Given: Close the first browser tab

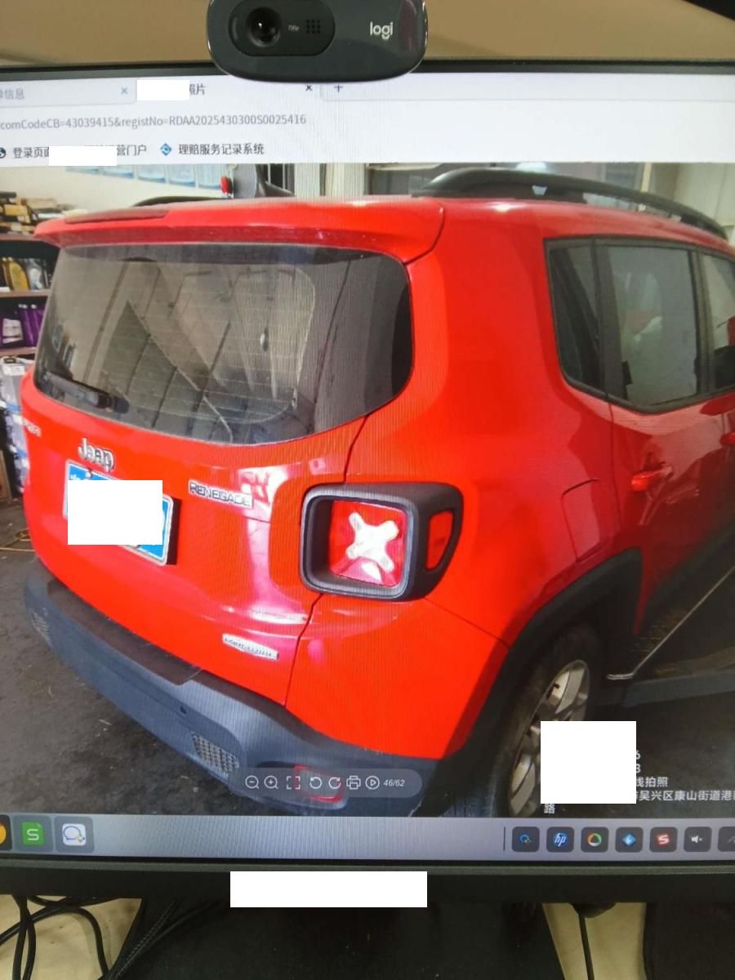Looking at the screenshot, I should click(x=124, y=91).
